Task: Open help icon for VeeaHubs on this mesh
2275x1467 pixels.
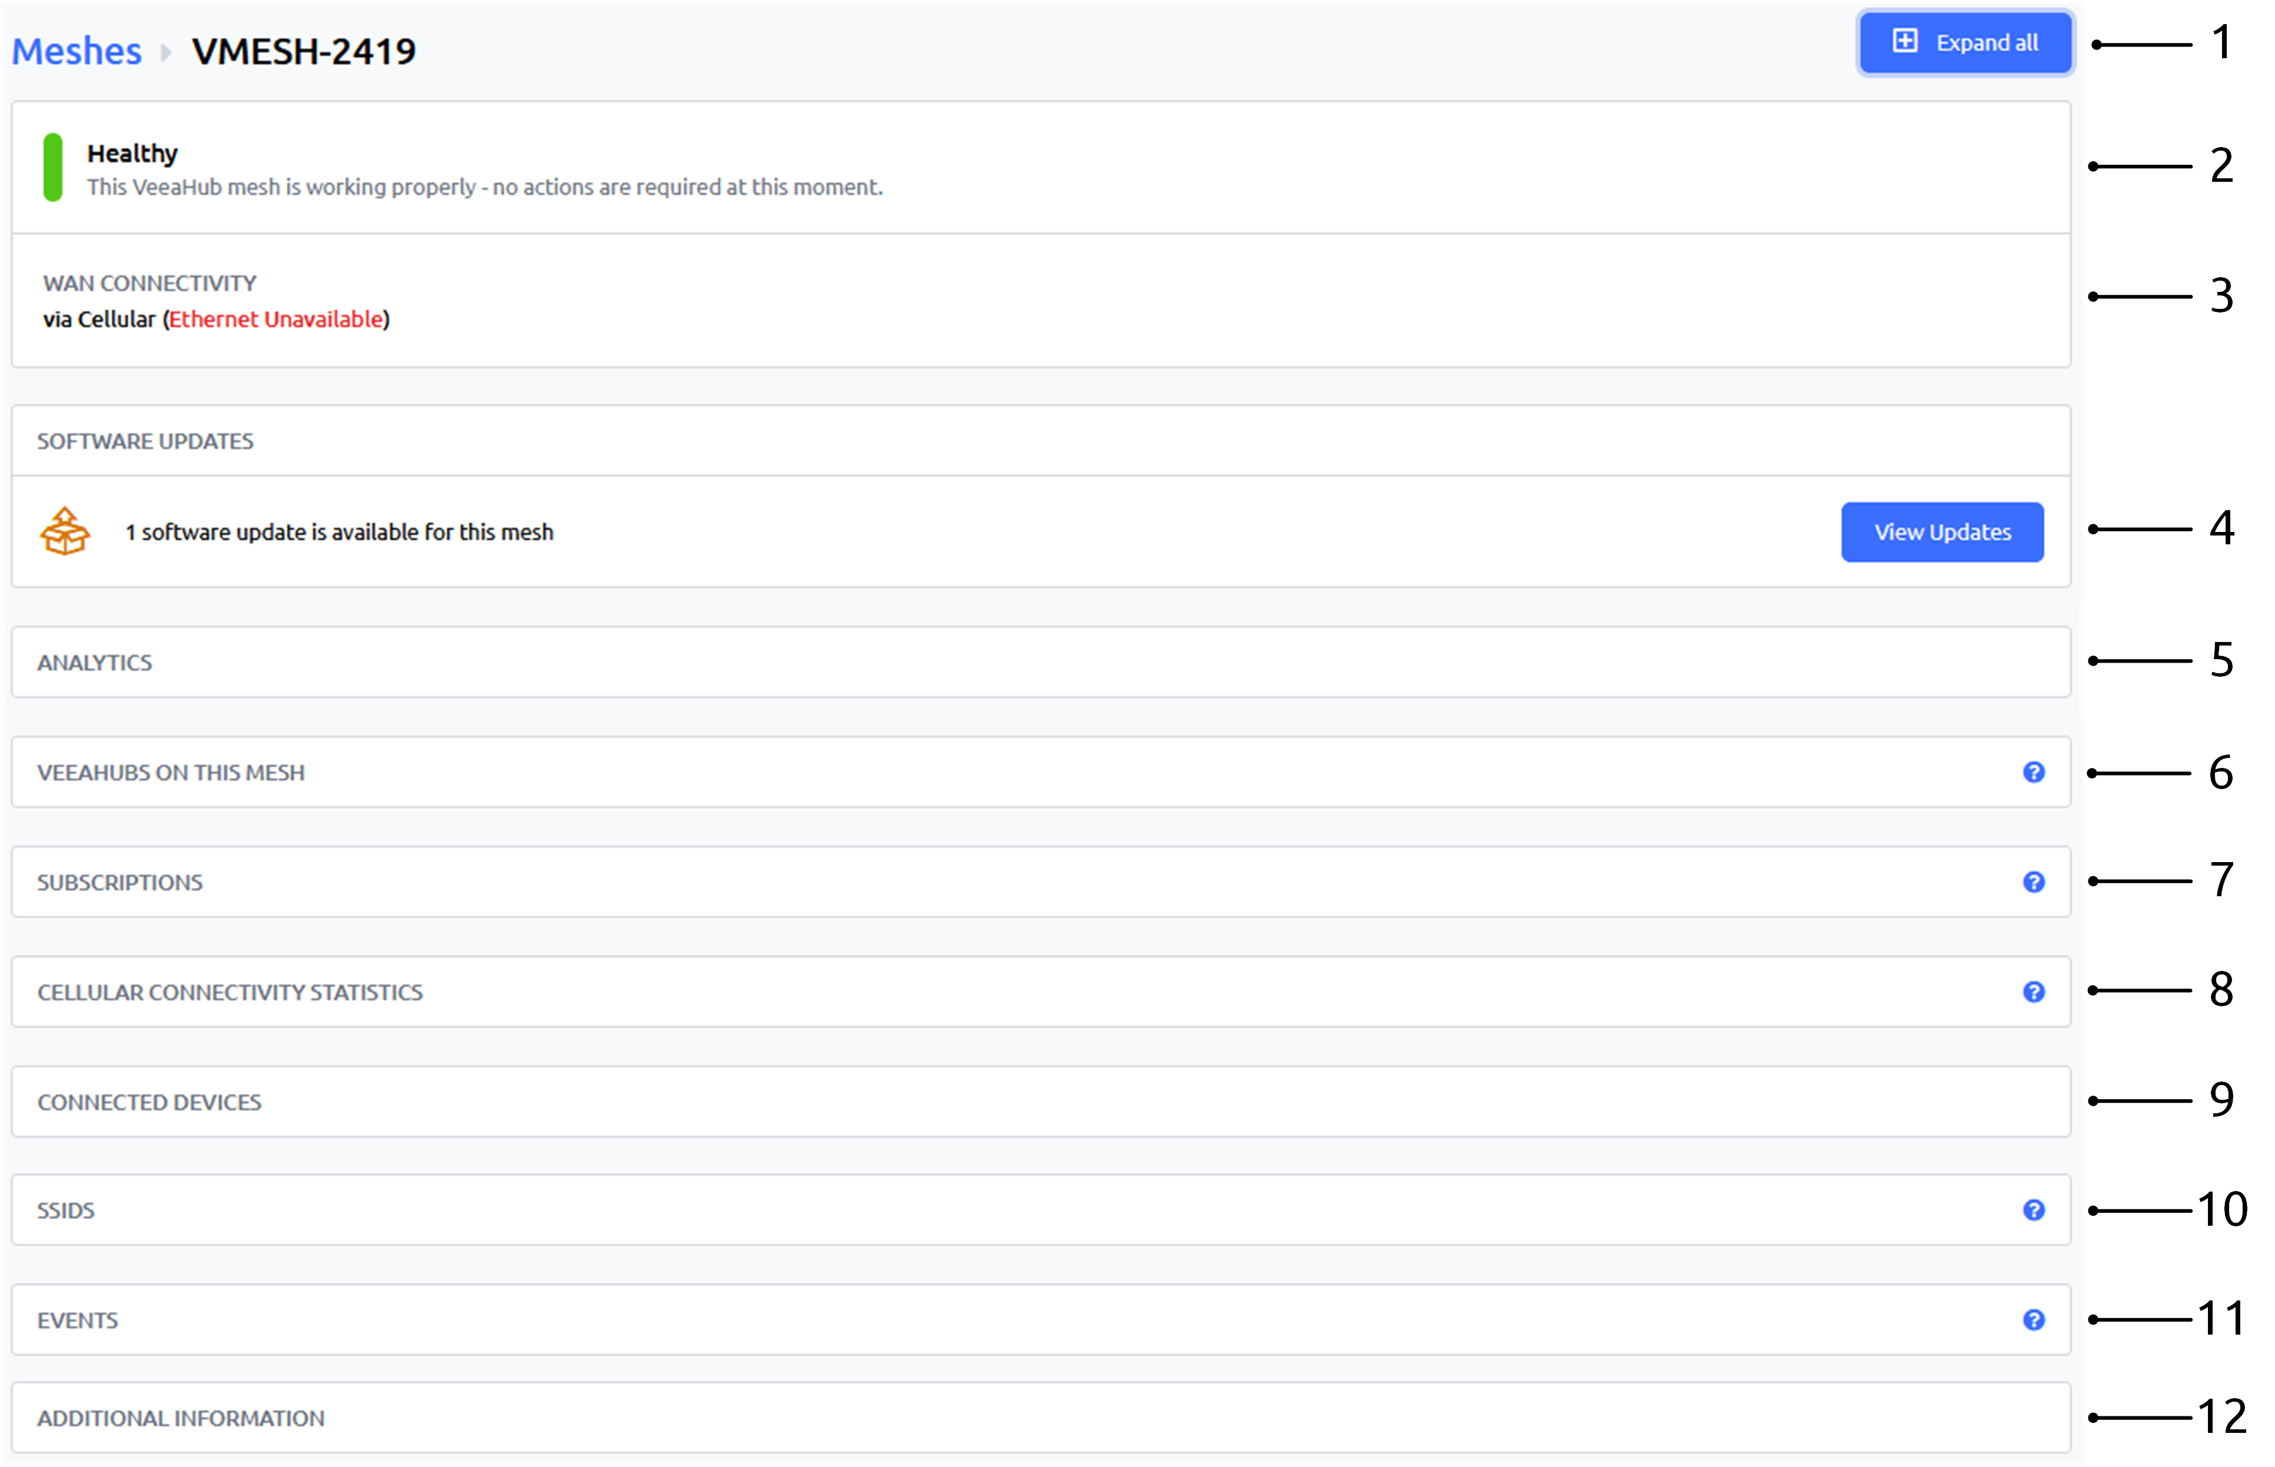Action: click(2033, 773)
